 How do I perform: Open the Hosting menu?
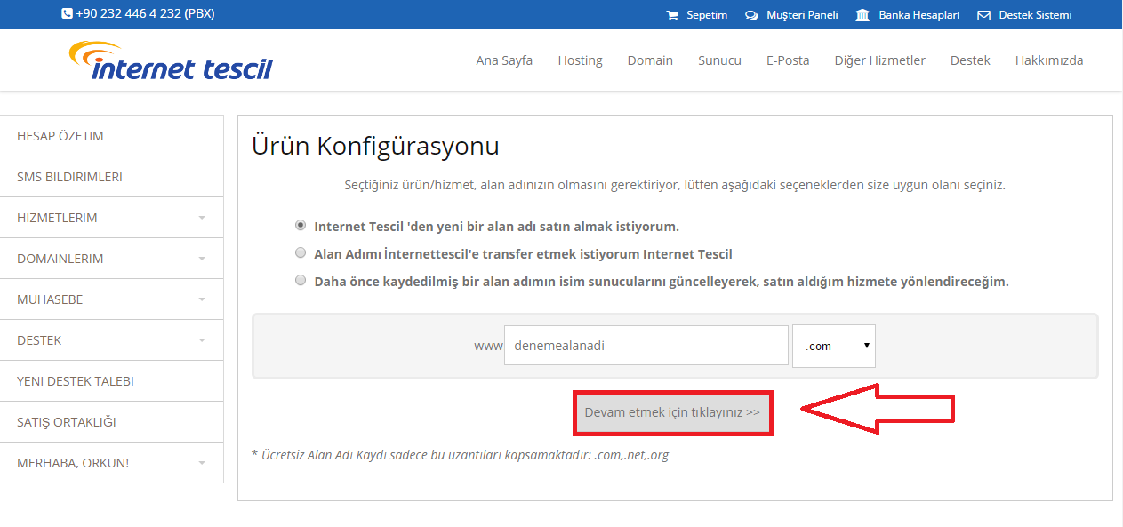coord(580,60)
